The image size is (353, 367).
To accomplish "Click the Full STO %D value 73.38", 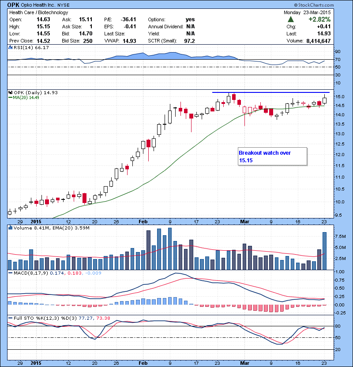I will click(103, 318).
